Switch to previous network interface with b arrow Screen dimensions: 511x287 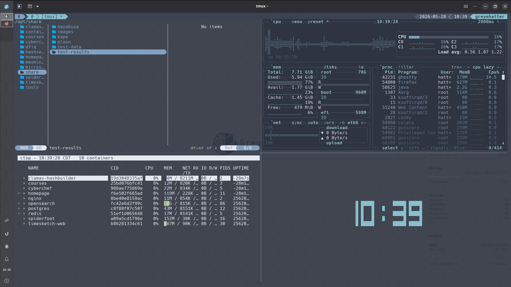tap(342, 123)
